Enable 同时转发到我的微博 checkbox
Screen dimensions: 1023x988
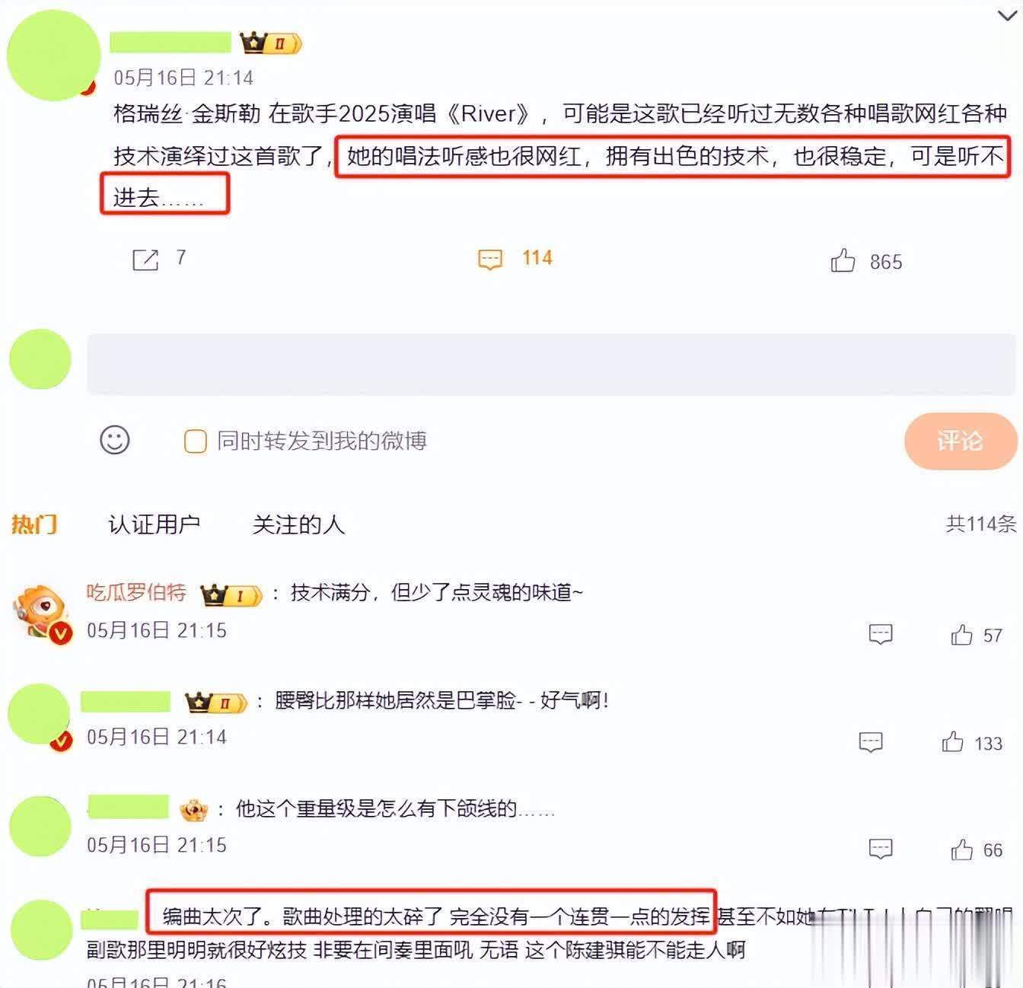coord(196,441)
